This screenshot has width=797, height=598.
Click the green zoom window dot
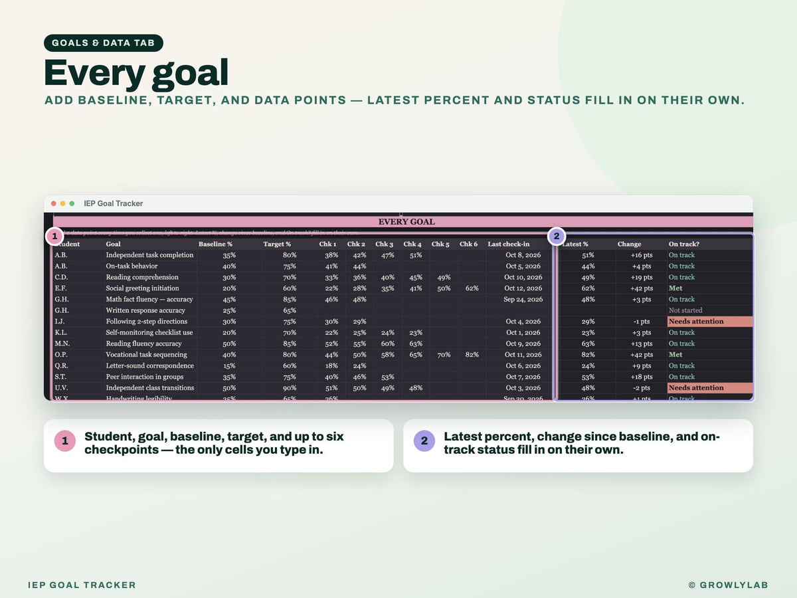pyautogui.click(x=72, y=203)
